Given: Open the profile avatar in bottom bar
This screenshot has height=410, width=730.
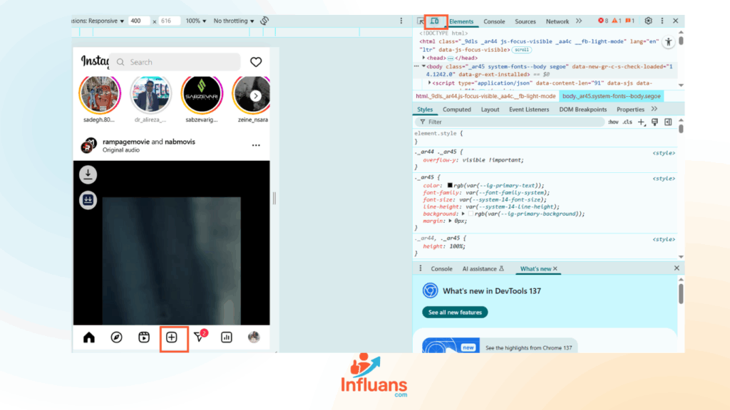Looking at the screenshot, I should (254, 337).
